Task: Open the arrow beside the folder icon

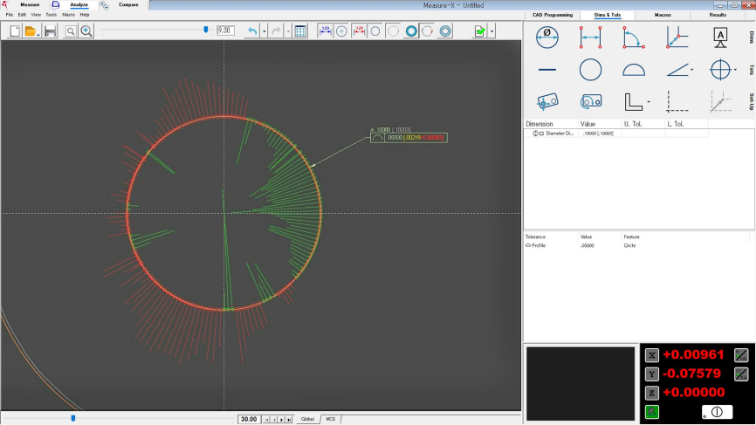Action: [x=38, y=34]
